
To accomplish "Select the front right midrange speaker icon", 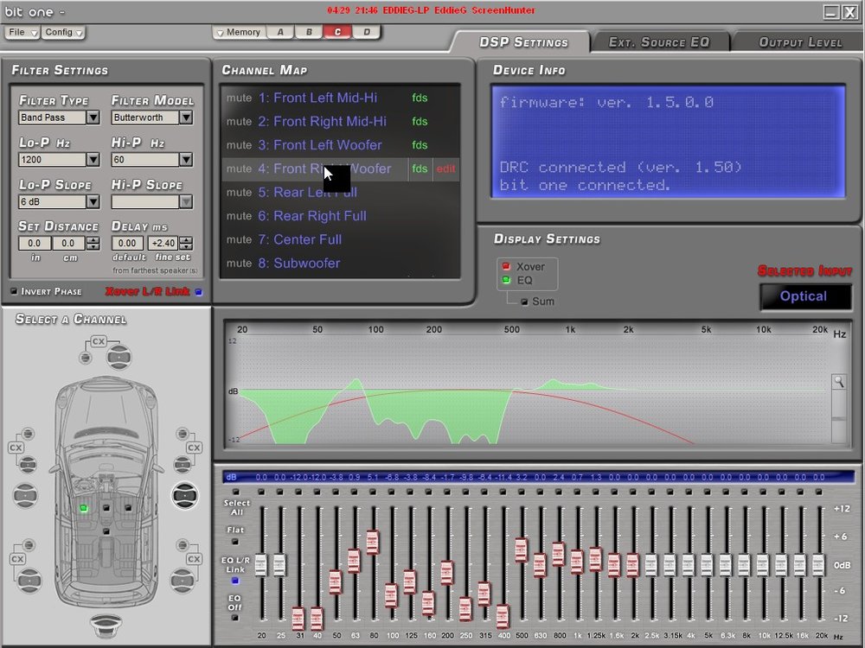I will point(182,465).
